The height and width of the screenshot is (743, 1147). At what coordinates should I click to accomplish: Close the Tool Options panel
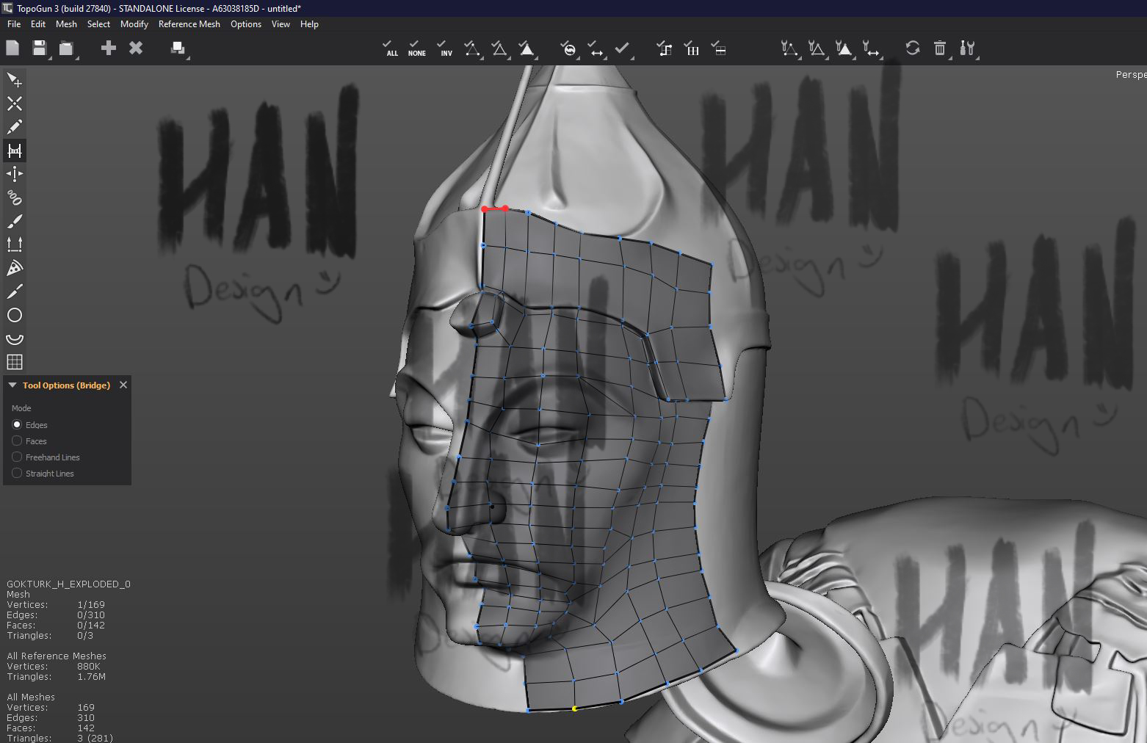123,385
